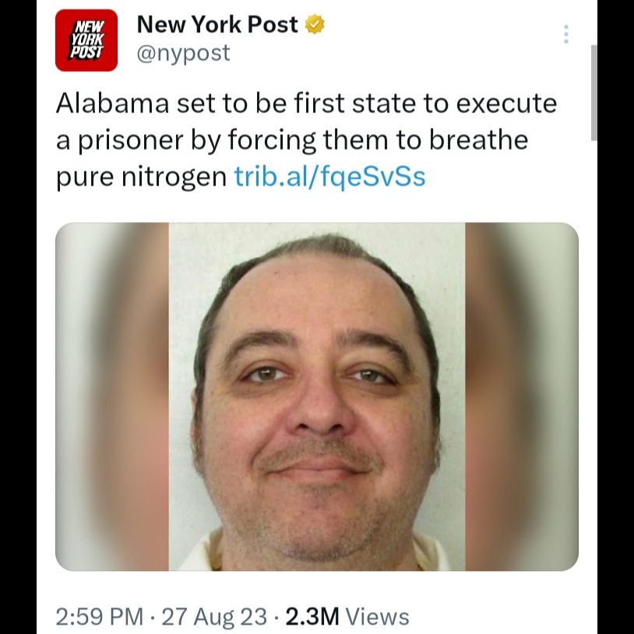Screen dimensions: 634x634
Task: Click the gray scrollbar thumb
Action: (593, 93)
